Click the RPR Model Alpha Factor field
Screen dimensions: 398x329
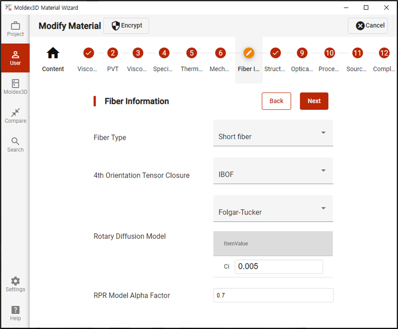pos(274,295)
